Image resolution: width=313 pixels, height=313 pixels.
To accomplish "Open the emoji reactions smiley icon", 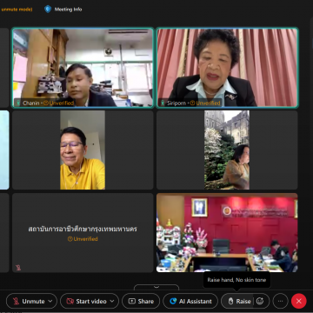I will coord(260,302).
